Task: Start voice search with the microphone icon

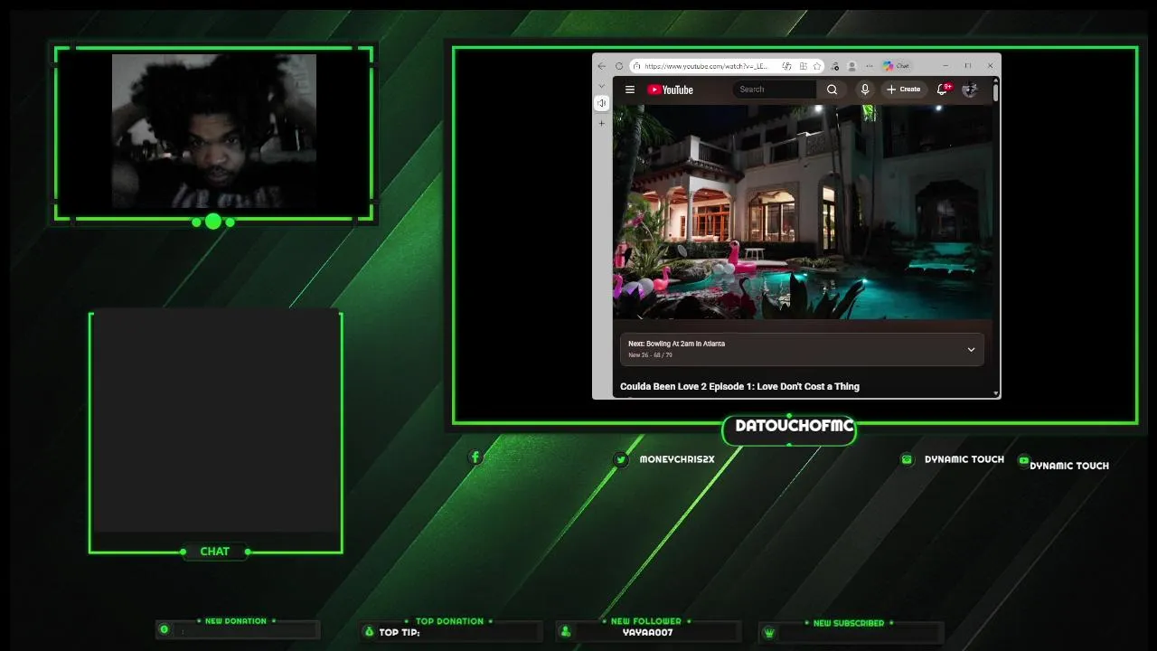Action: click(x=865, y=90)
